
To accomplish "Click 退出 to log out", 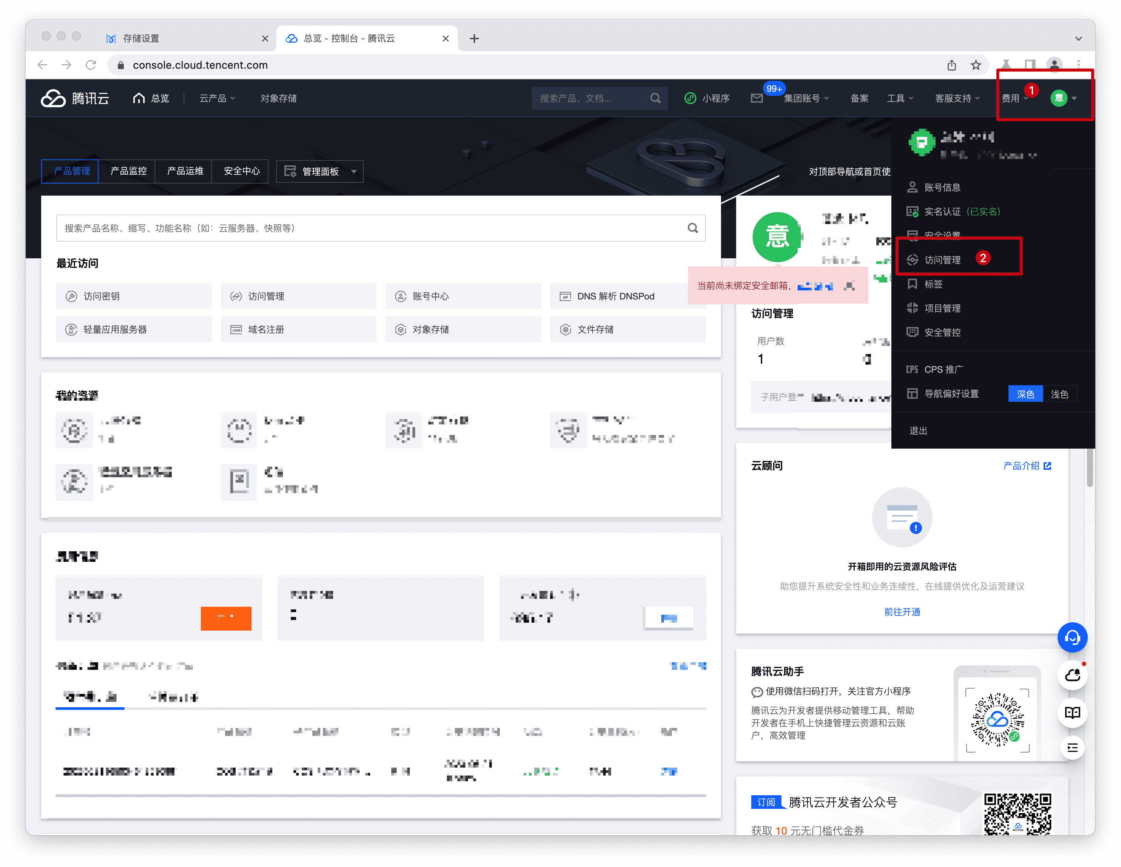I will 918,431.
